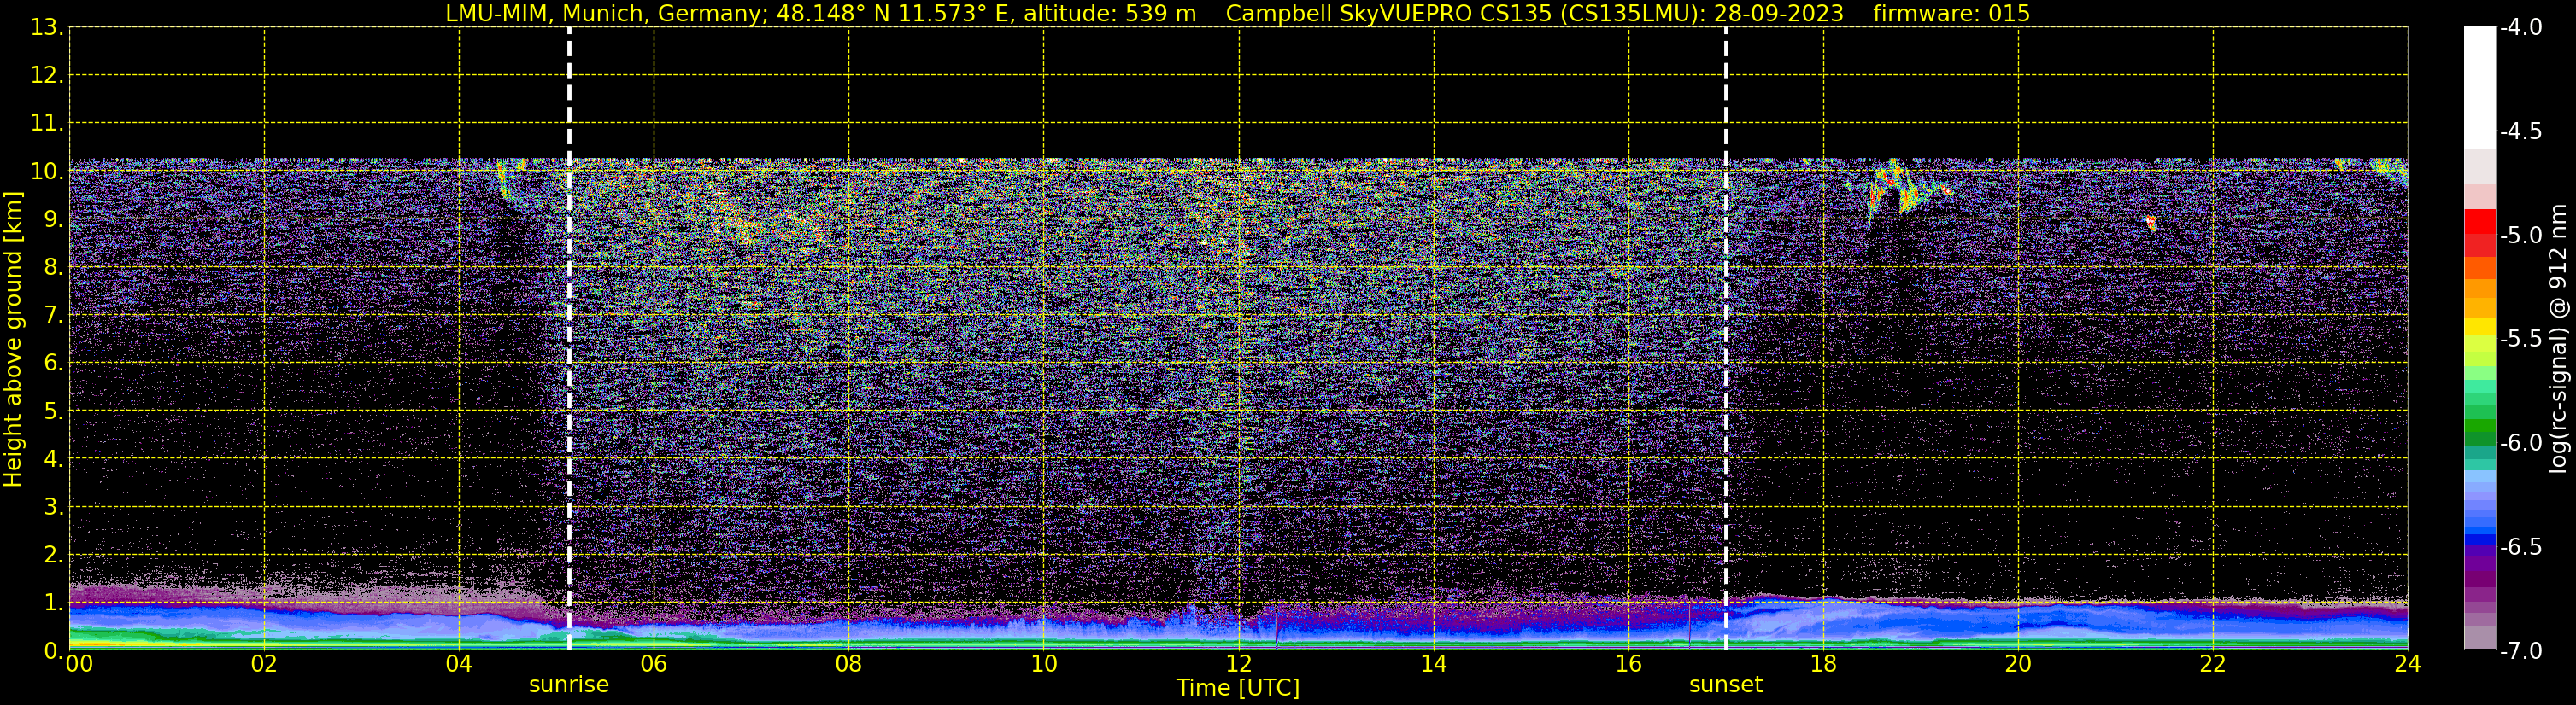Click the height-axis tick label '3.'
Image resolution: width=2576 pixels, height=705 pixels.
click(x=54, y=507)
